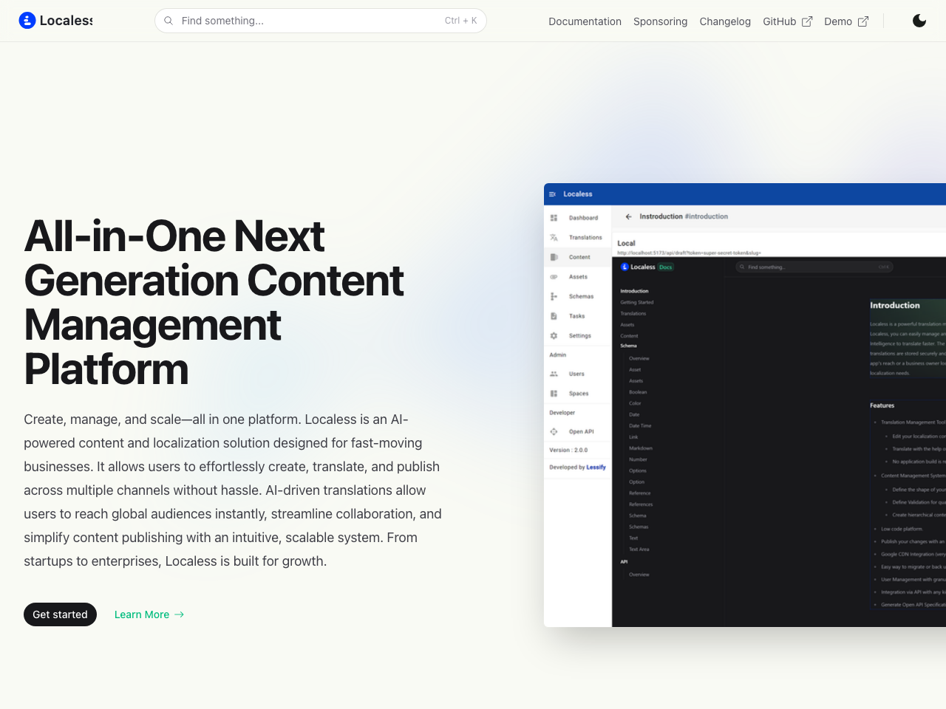946x709 pixels.
Task: Click the Content sidebar icon
Action: coord(554,256)
